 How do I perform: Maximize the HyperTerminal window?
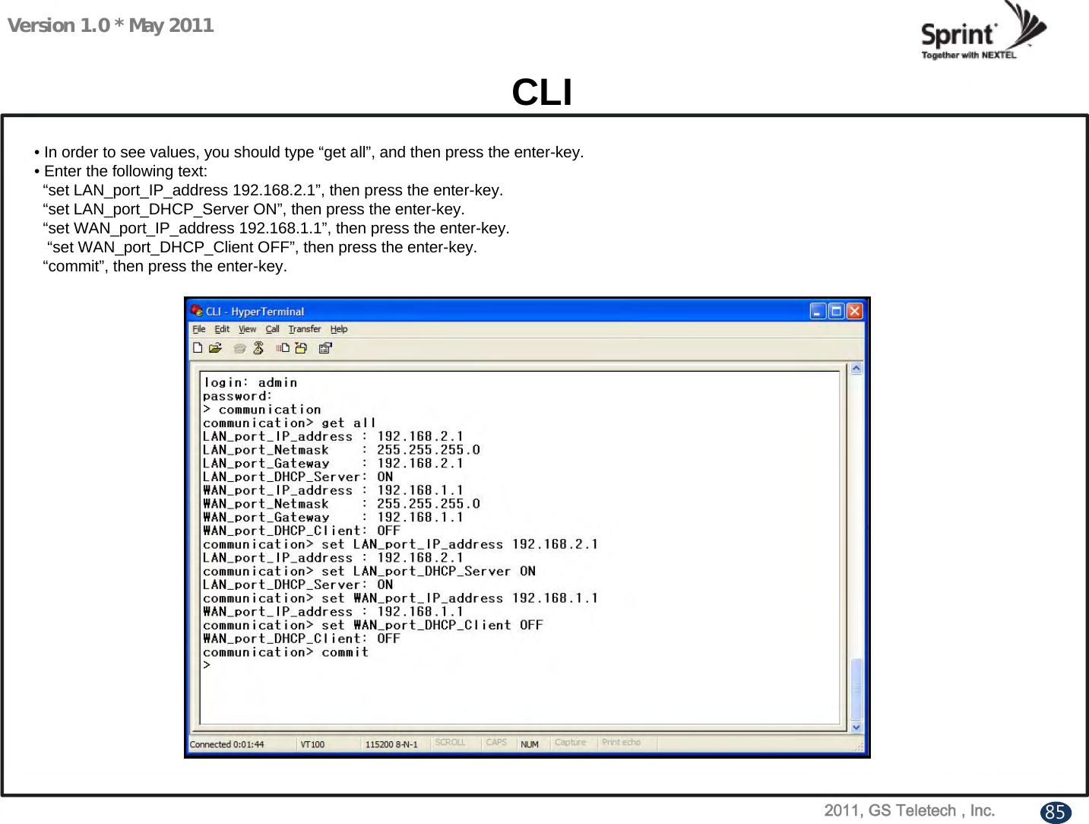click(x=836, y=311)
